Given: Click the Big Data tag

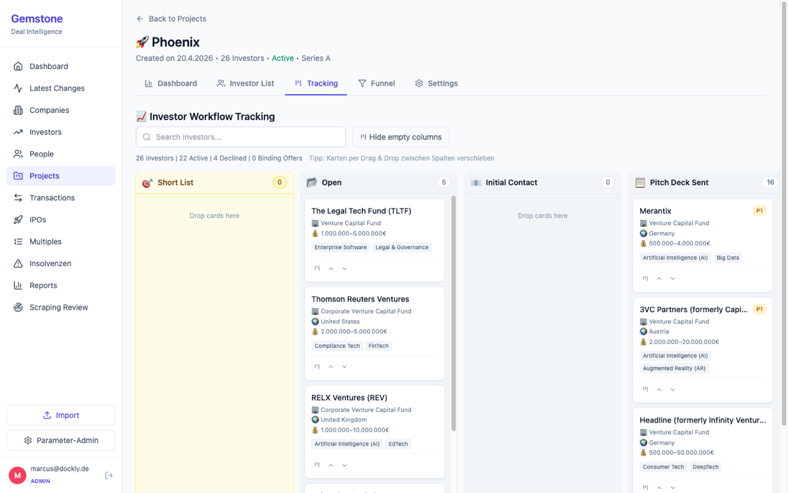Looking at the screenshot, I should pyautogui.click(x=728, y=258).
